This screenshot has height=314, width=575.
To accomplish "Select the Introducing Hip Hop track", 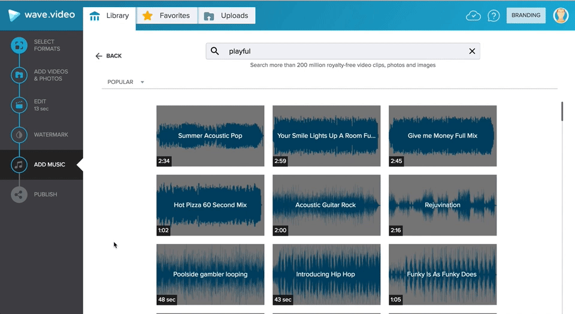I will [x=326, y=274].
